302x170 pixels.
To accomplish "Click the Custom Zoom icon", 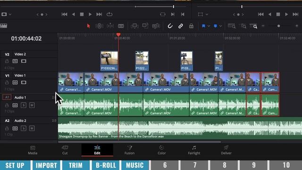I will click(x=253, y=26).
